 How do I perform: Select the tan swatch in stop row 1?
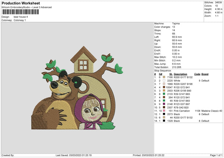point(164,77)
